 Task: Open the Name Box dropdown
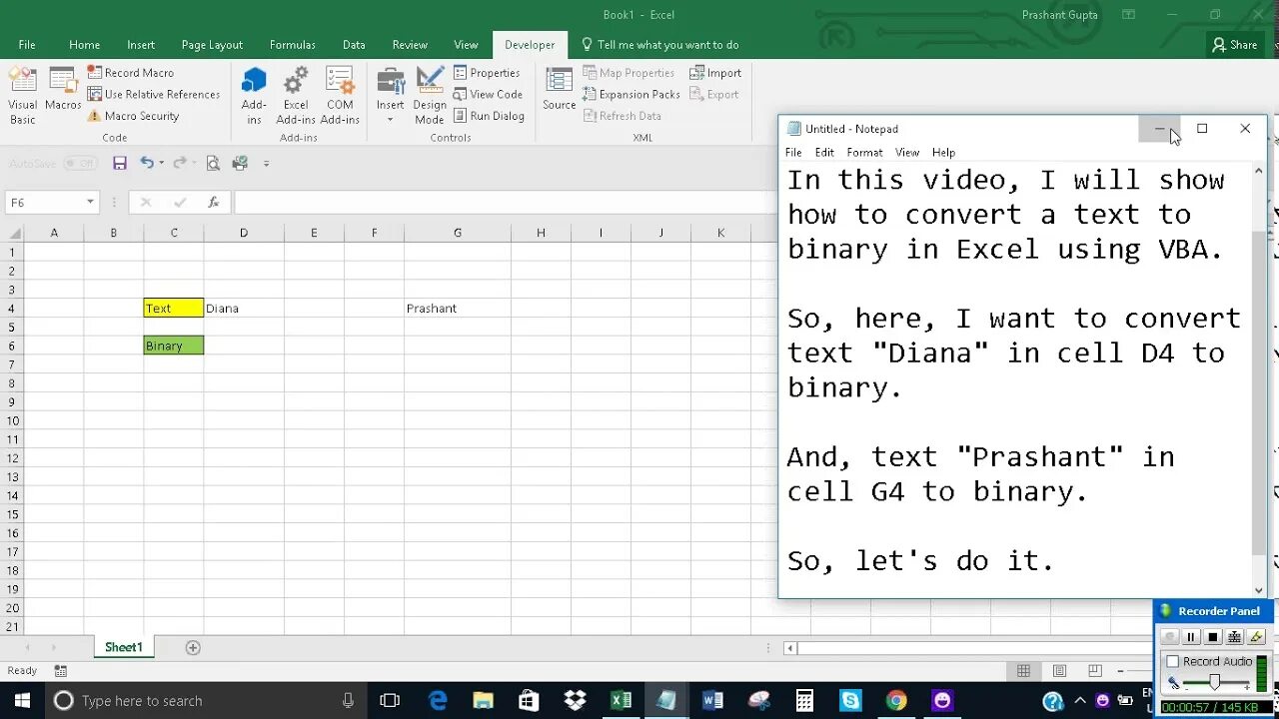tap(90, 202)
